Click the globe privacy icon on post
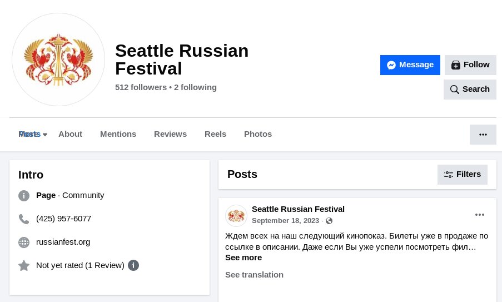The image size is (502, 302). pyautogui.click(x=329, y=221)
